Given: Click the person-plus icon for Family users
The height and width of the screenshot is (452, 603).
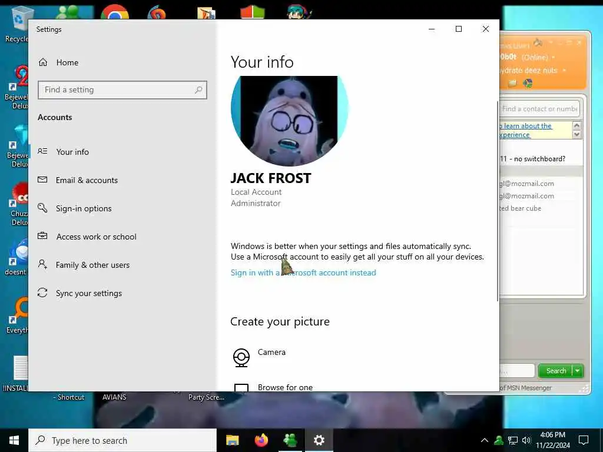Looking at the screenshot, I should [42, 264].
